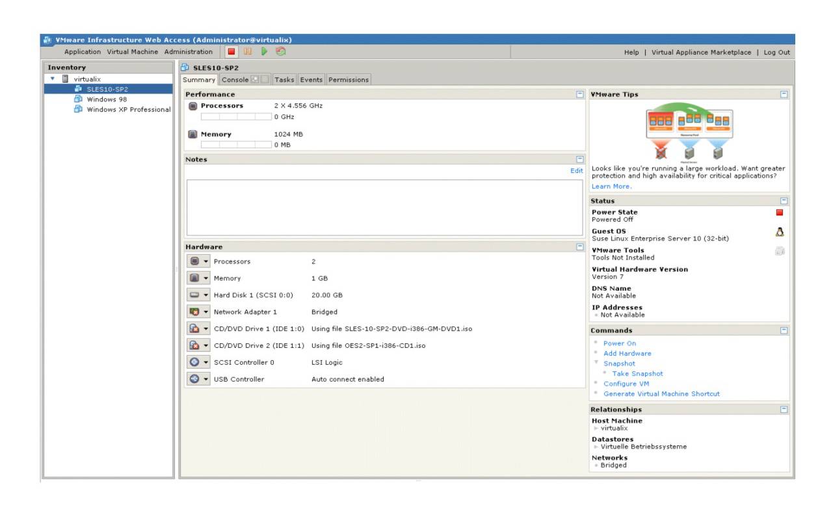Open the Virtual Machine menu
This screenshot has width=833, height=513.
click(x=132, y=52)
